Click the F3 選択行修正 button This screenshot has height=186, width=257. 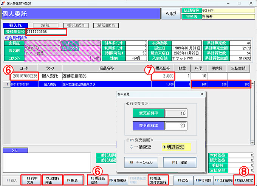52,180
